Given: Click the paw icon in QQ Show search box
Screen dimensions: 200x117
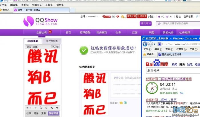Looking at the screenshot, I should 159,24.
